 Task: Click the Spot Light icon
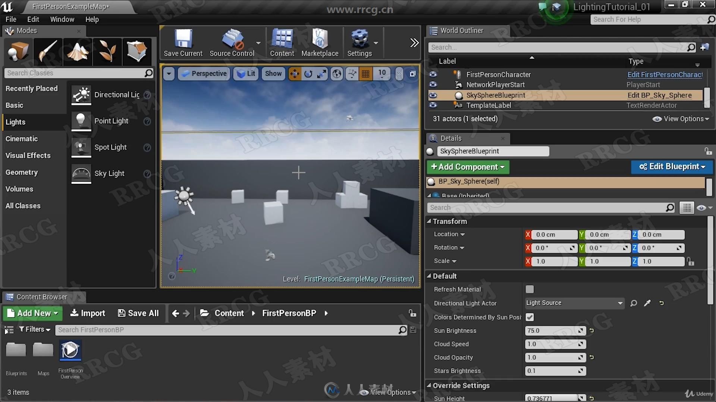click(81, 147)
